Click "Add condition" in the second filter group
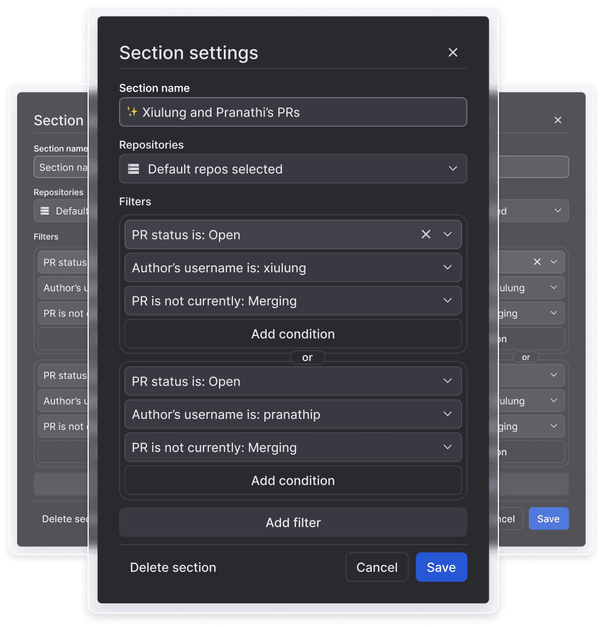Screen dimensions: 602x627 point(293,480)
